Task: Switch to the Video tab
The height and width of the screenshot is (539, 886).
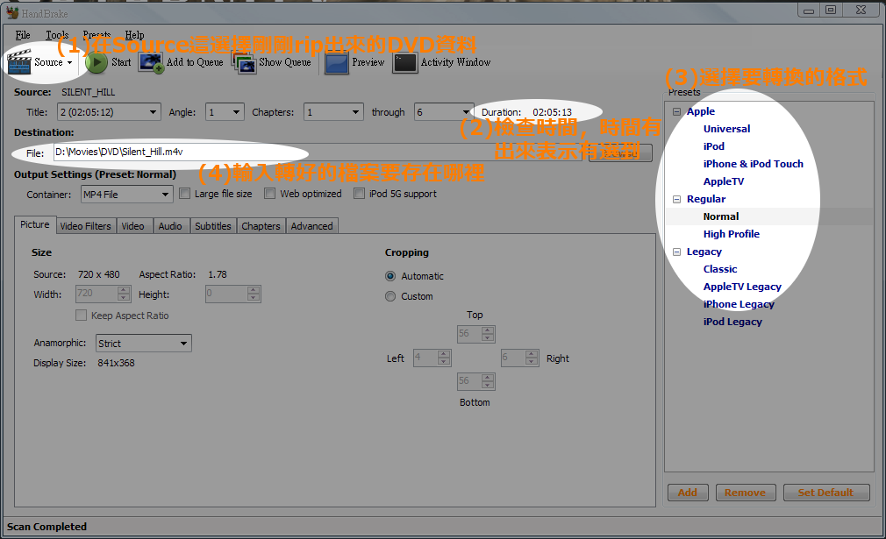Action: pyautogui.click(x=132, y=226)
